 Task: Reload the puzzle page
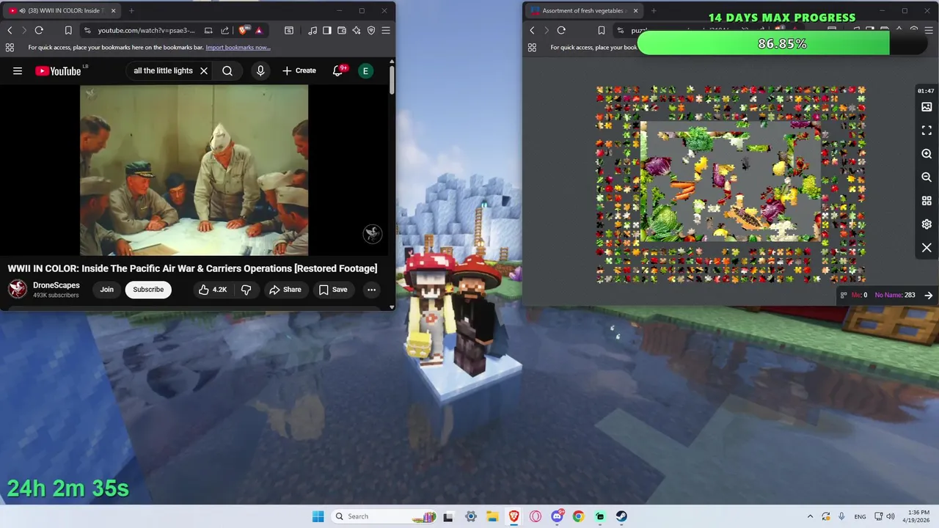[561, 30]
